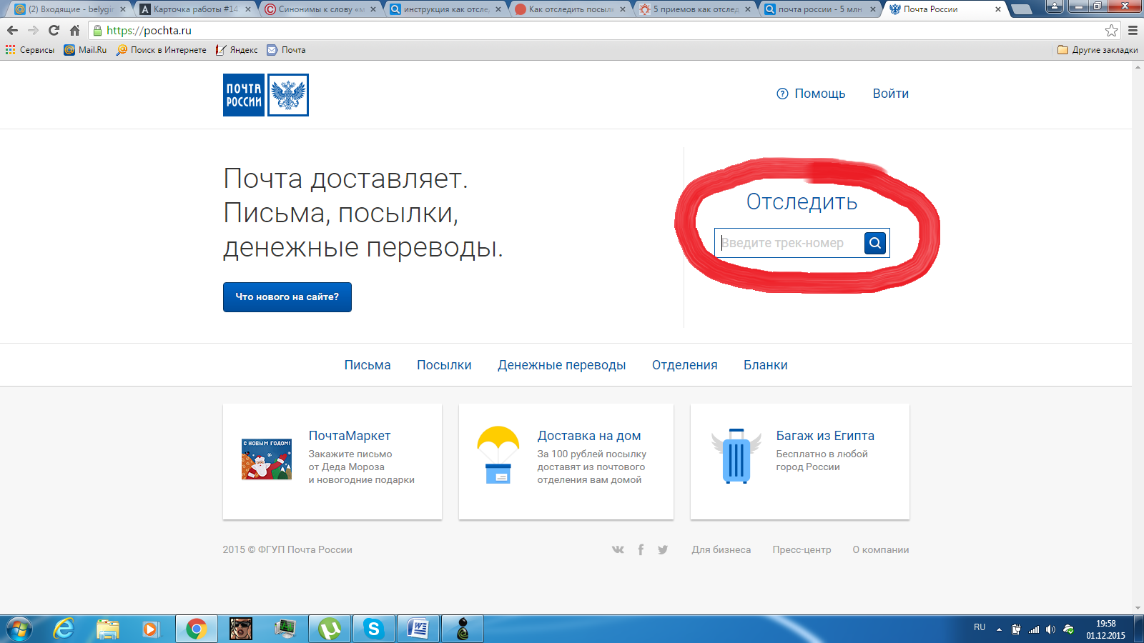The height and width of the screenshot is (643, 1144).
Task: Open the Доставка на дом card title
Action: pyautogui.click(x=589, y=436)
